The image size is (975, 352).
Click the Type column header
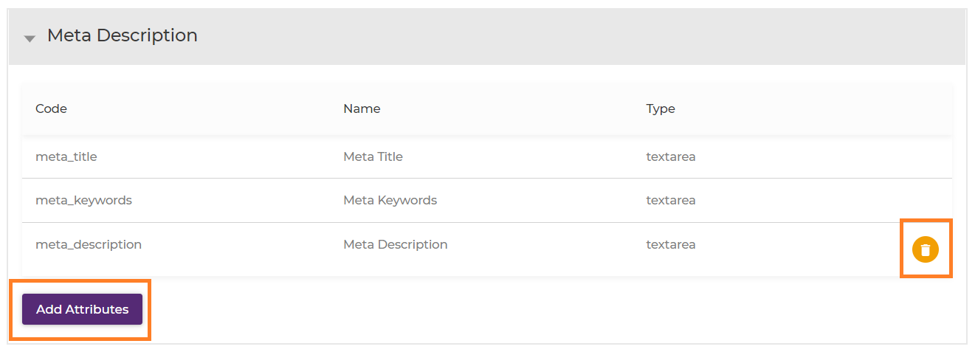click(661, 108)
